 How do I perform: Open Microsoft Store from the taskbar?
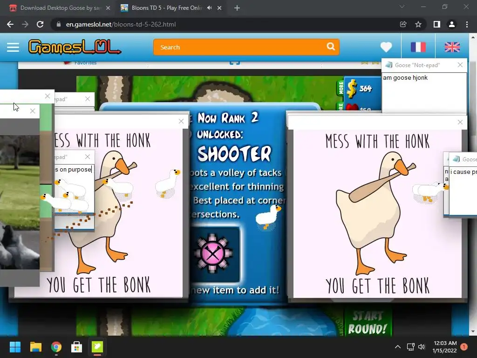point(77,347)
